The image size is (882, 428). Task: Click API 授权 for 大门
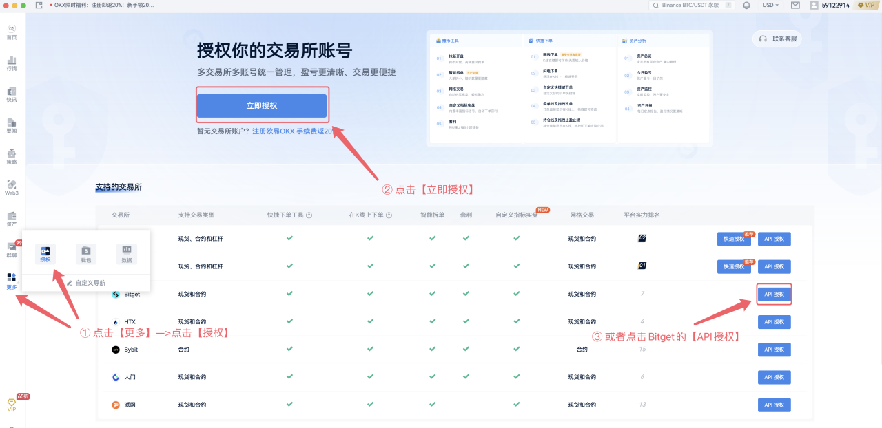[x=775, y=377]
